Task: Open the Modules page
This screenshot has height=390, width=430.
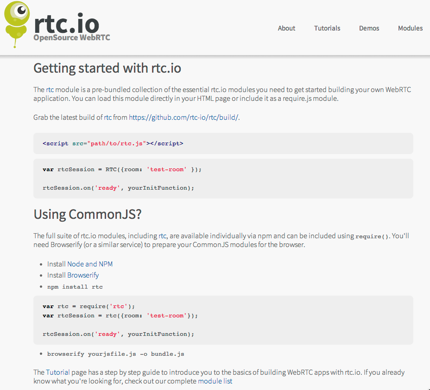Action: point(410,28)
